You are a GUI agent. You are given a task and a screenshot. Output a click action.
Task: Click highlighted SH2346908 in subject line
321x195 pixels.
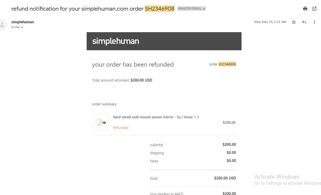pyautogui.click(x=159, y=9)
